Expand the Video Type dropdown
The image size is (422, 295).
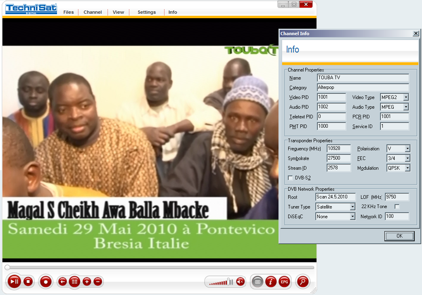point(406,97)
